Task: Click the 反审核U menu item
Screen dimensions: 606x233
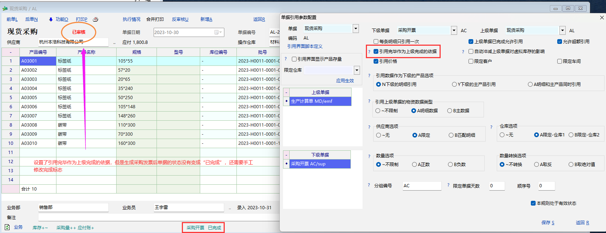Action: (x=180, y=19)
